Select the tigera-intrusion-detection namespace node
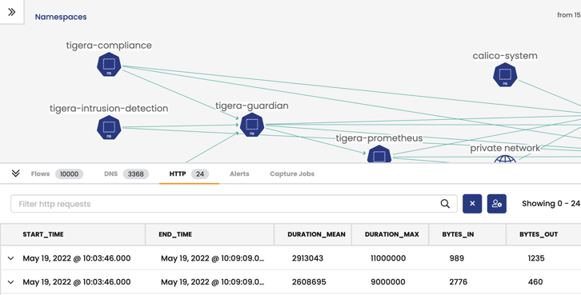The width and height of the screenshot is (581, 295). (x=109, y=128)
